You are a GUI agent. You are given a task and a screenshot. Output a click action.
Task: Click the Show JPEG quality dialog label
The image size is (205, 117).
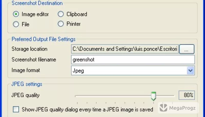(x=87, y=109)
